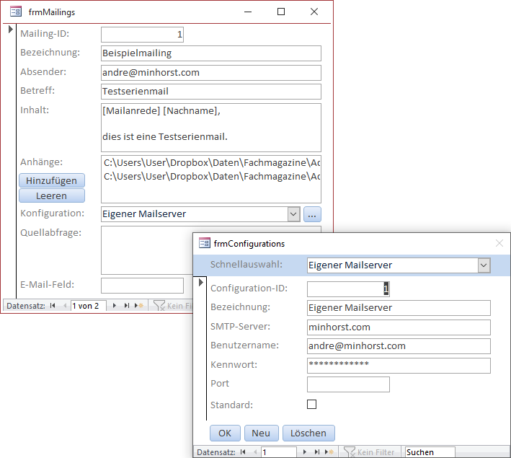Toggle the Standard checkbox

pos(311,404)
